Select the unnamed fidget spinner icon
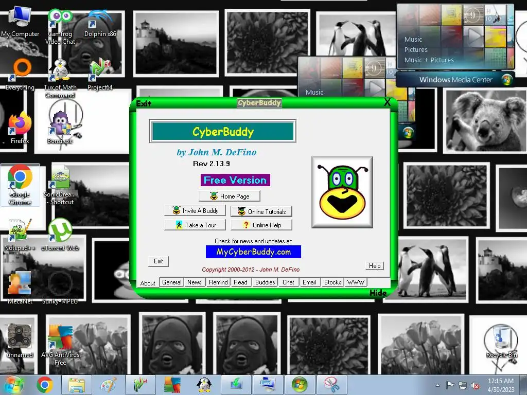527x395 pixels. pyautogui.click(x=20, y=342)
